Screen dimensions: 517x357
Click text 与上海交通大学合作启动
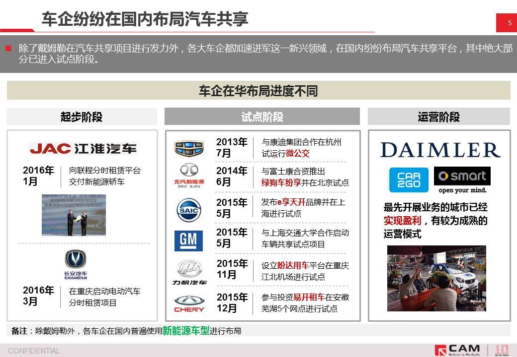coord(305,233)
